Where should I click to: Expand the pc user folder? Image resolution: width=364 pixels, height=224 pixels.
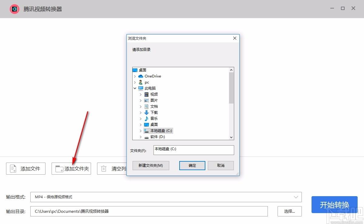pyautogui.click(x=135, y=82)
